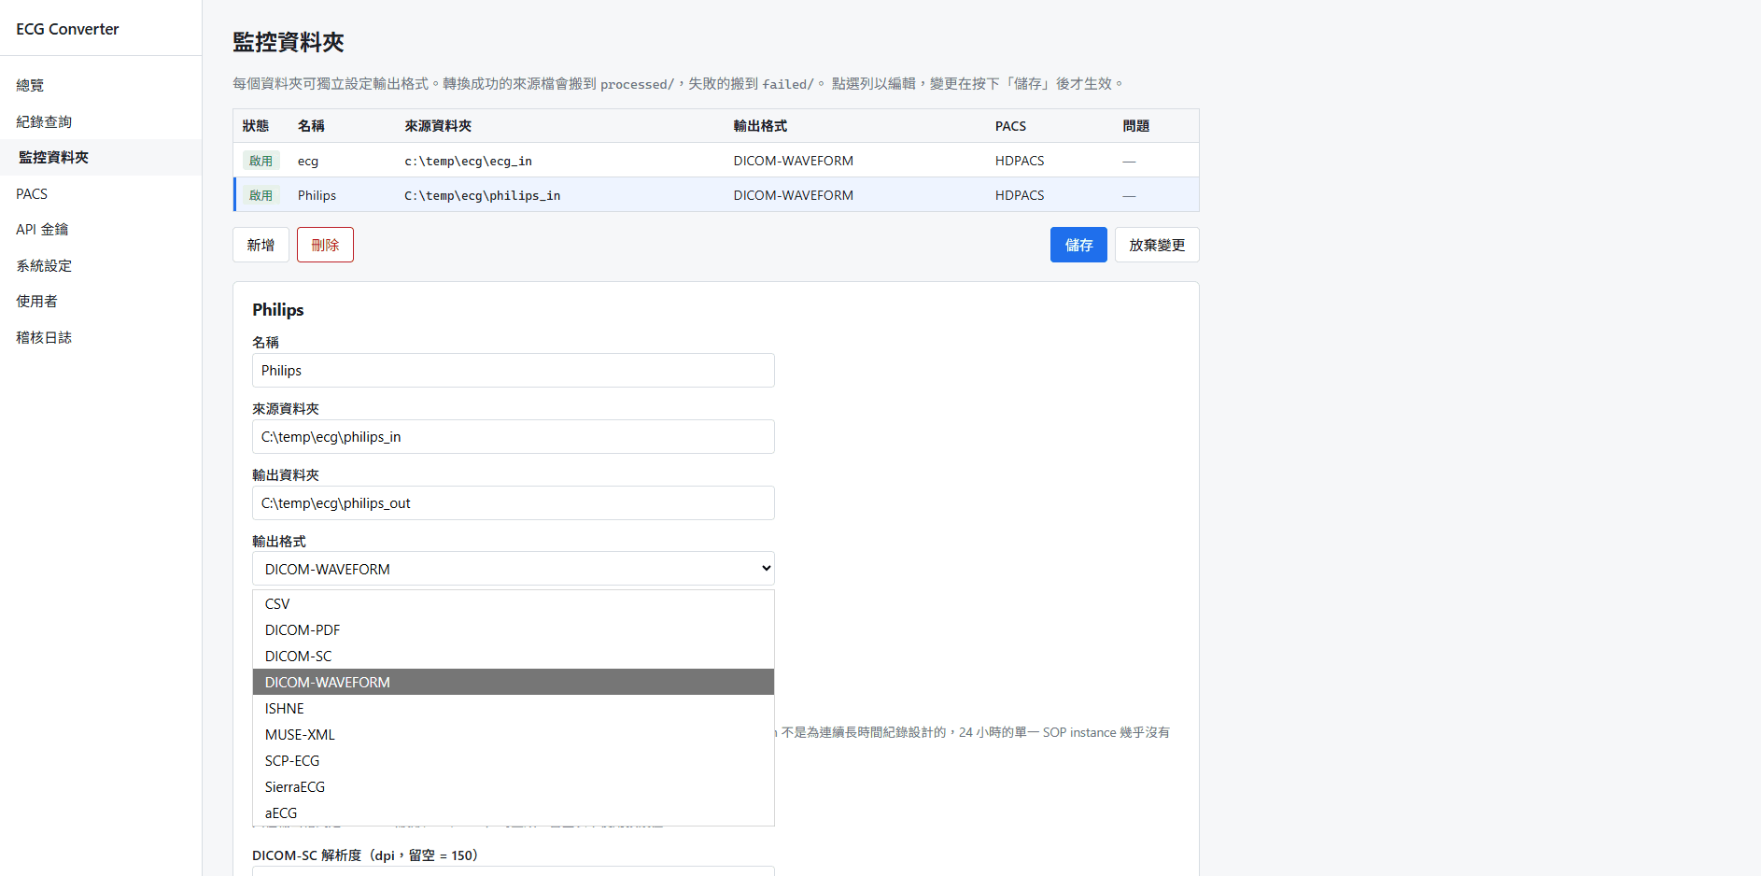Viewport: 1761px width, 876px height.
Task: Focus the 輸出資料夾 path input
Action: pos(514,503)
